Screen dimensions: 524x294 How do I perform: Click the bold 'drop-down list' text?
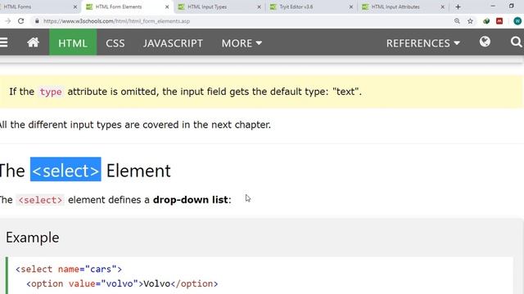[x=191, y=199]
